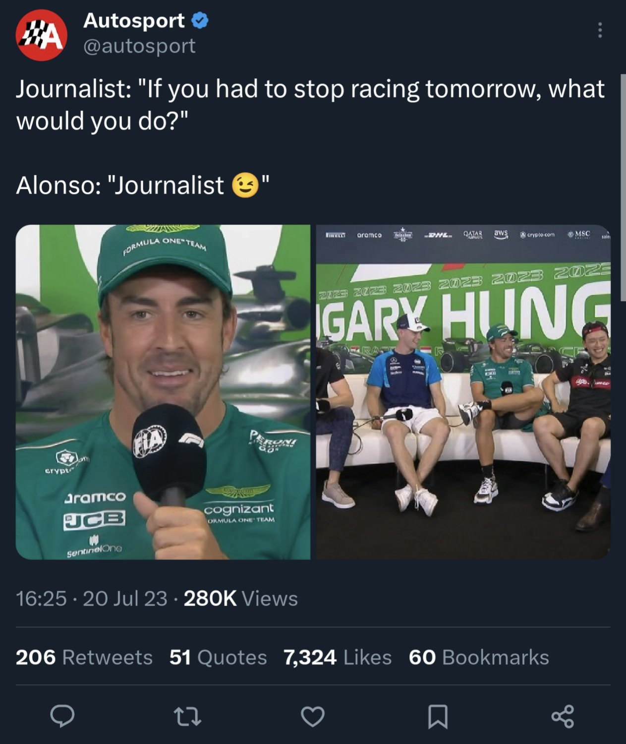Screen dimensions: 626x744
Task: Open the Autosport profile avatar
Action: [x=41, y=35]
